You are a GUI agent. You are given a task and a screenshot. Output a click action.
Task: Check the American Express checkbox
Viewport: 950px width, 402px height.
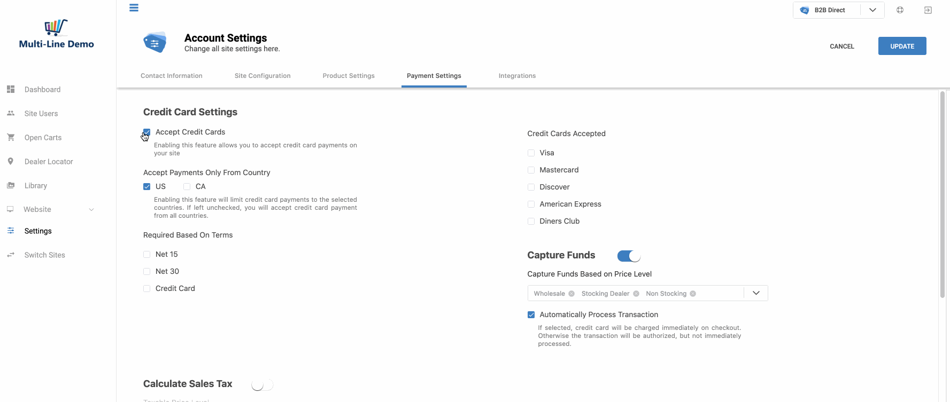click(x=531, y=204)
